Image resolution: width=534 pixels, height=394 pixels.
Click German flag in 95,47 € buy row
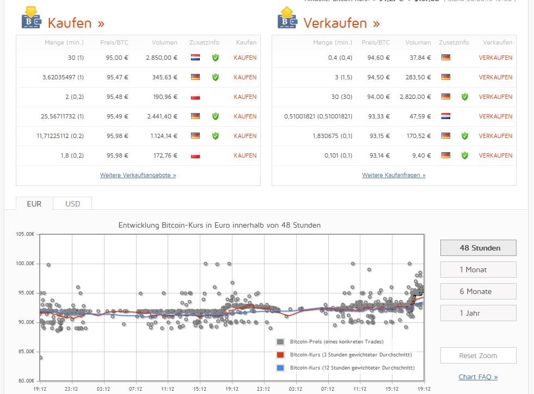195,77
